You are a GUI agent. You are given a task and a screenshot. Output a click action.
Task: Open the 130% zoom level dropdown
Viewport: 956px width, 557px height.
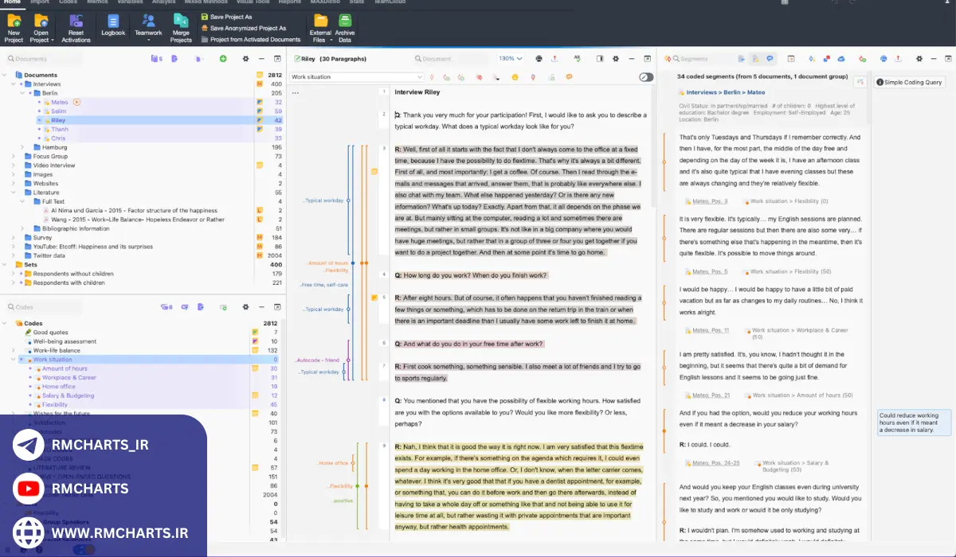[510, 59]
